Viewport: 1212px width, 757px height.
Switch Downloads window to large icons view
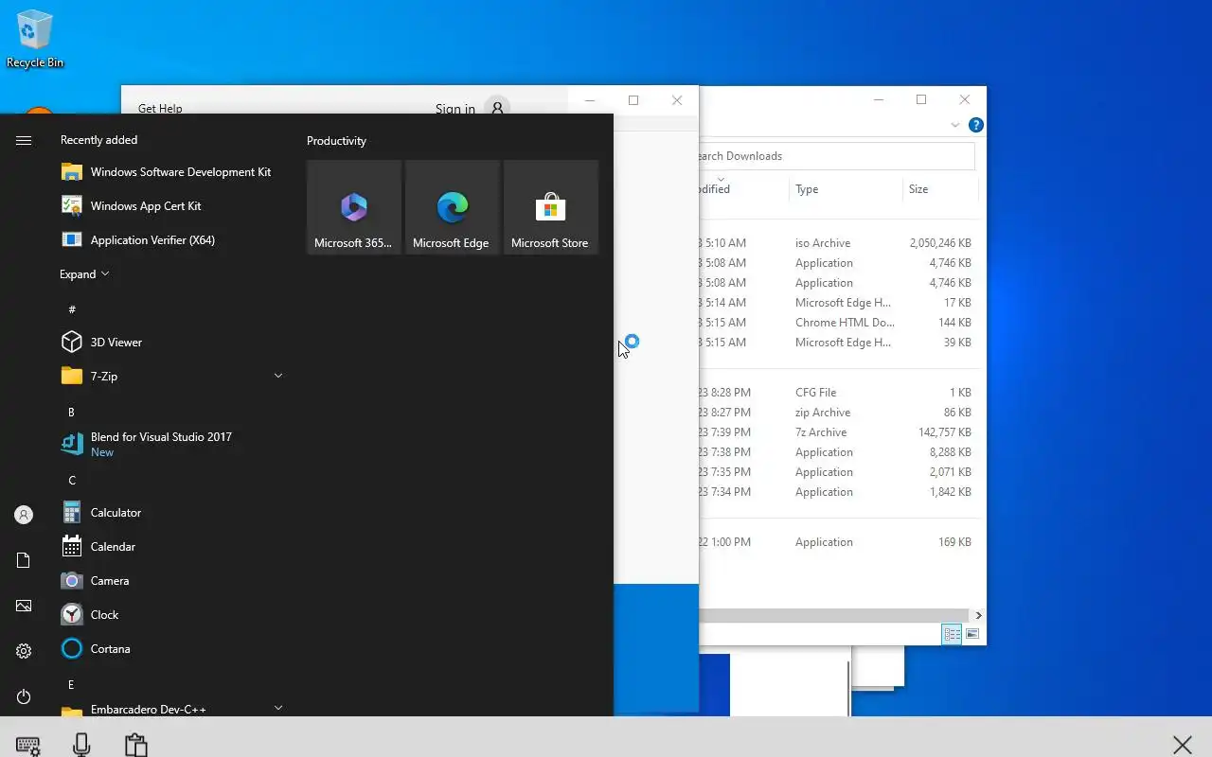pyautogui.click(x=972, y=634)
